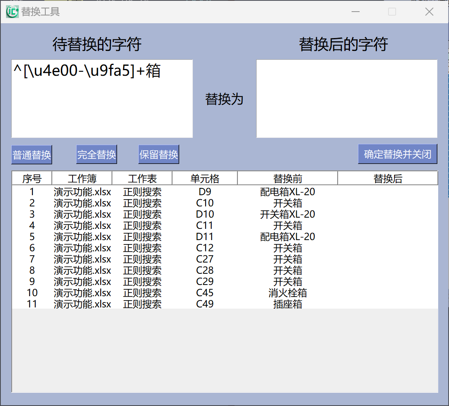Image resolution: width=449 pixels, height=406 pixels.
Task: Click inside the 待替换的字符 regex input box
Action: click(x=102, y=98)
